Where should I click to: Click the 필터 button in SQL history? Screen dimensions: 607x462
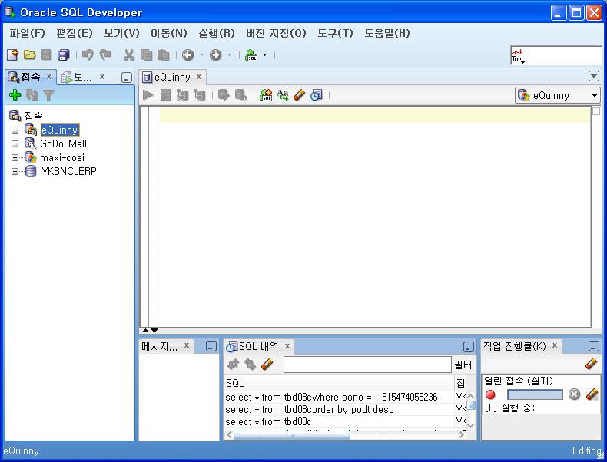click(463, 365)
